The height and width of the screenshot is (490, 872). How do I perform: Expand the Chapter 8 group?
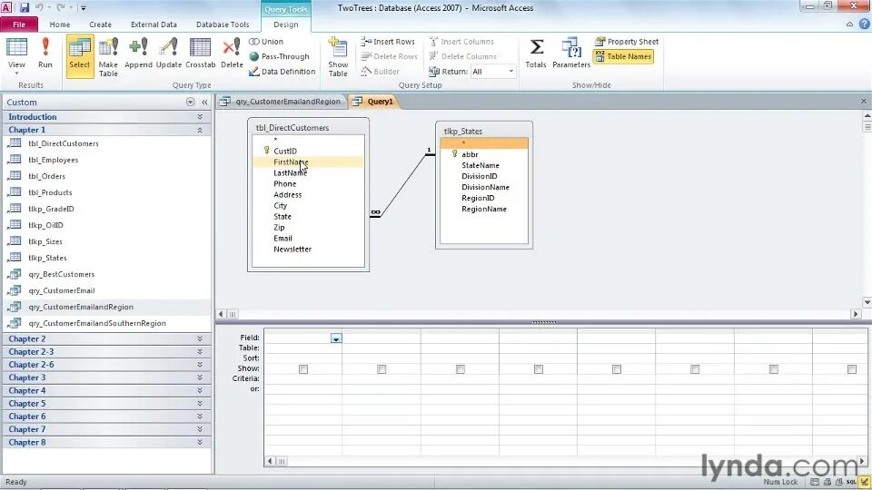click(106, 442)
